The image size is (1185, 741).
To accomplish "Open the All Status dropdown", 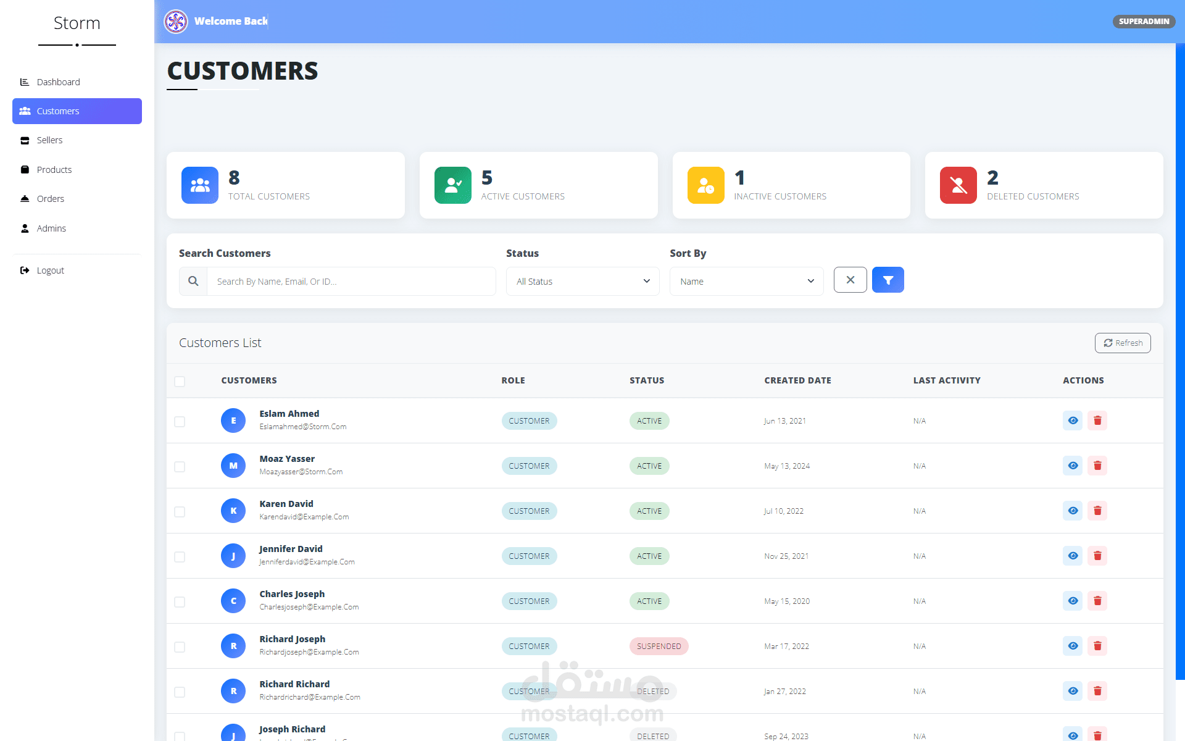I will point(583,282).
